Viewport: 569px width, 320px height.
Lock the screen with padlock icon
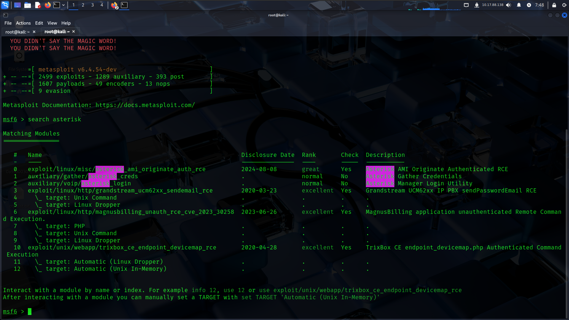coord(554,5)
